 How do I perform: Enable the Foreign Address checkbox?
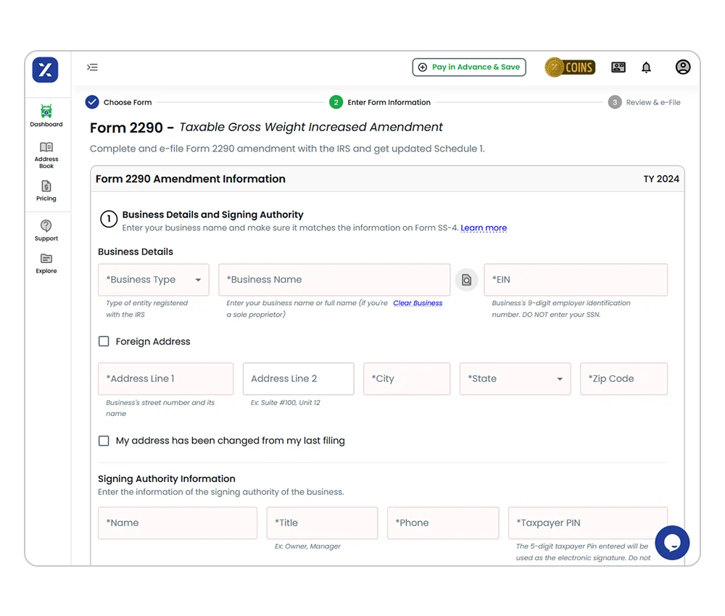[104, 341]
